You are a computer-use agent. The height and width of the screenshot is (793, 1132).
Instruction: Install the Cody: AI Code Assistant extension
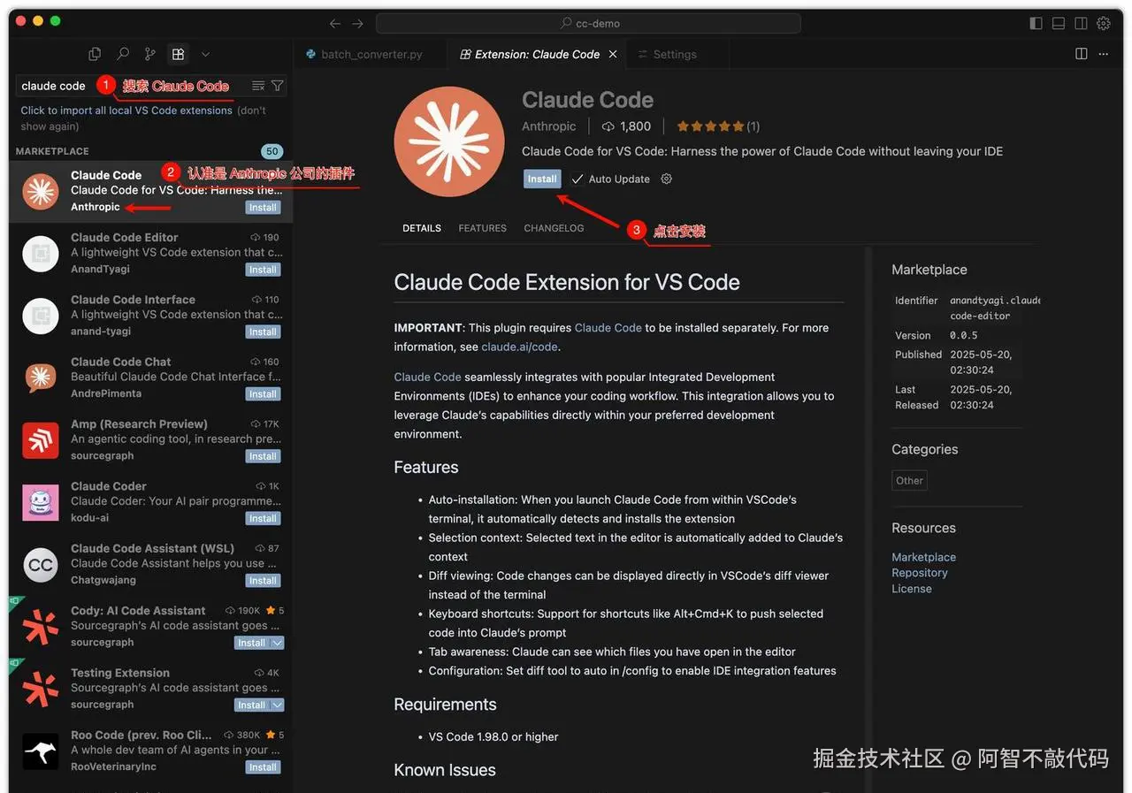point(251,643)
